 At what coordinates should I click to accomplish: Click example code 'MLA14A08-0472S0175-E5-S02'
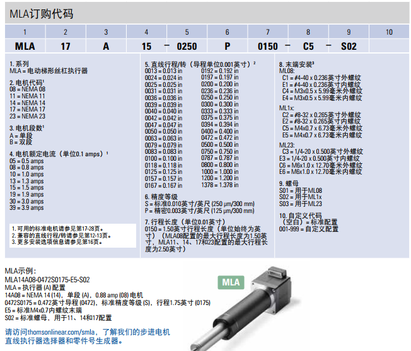click(47, 280)
